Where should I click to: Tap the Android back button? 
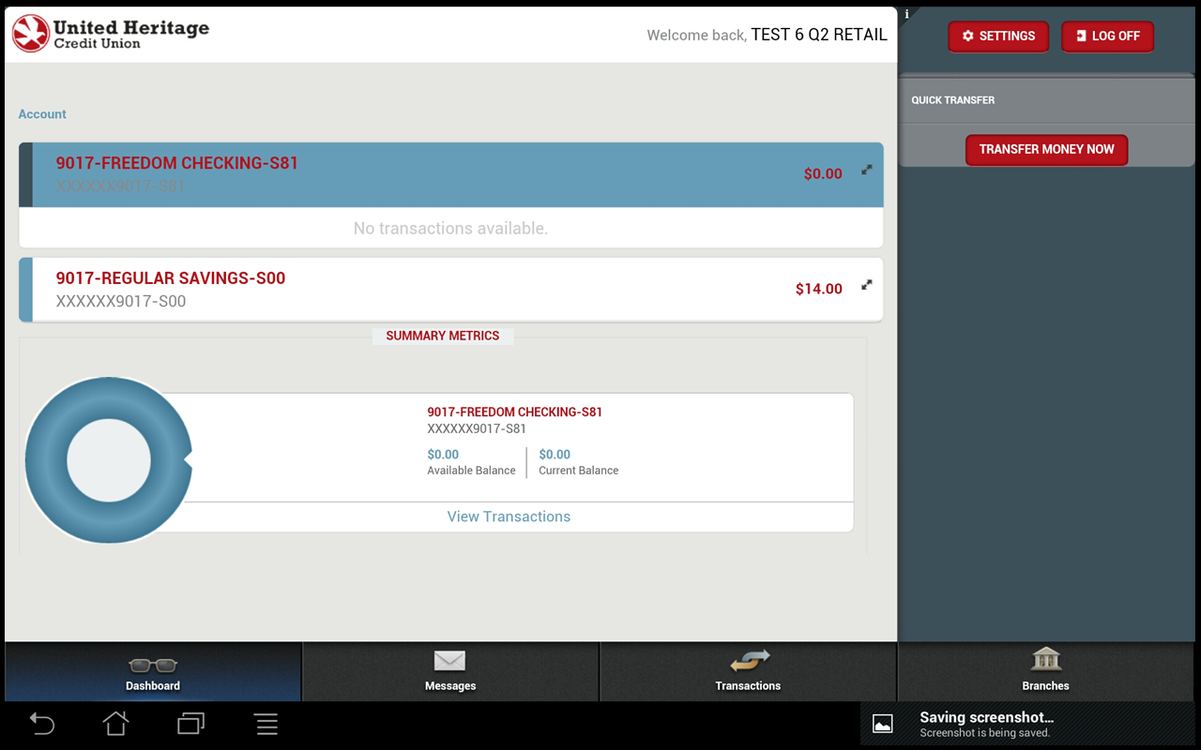(42, 724)
